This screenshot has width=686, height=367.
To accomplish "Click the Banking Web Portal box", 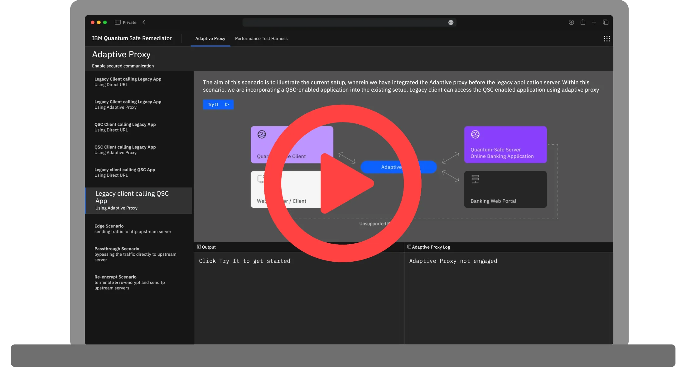I will click(505, 189).
